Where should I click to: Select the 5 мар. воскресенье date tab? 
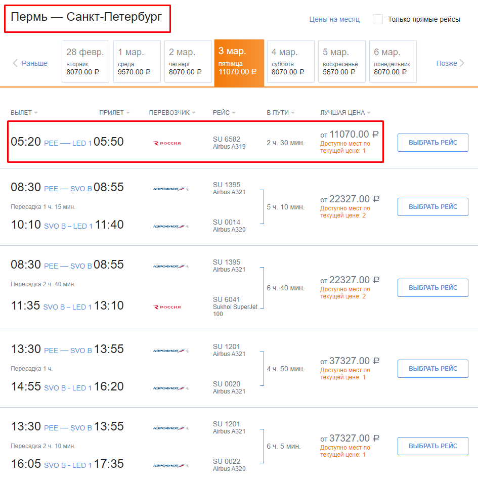pos(342,62)
